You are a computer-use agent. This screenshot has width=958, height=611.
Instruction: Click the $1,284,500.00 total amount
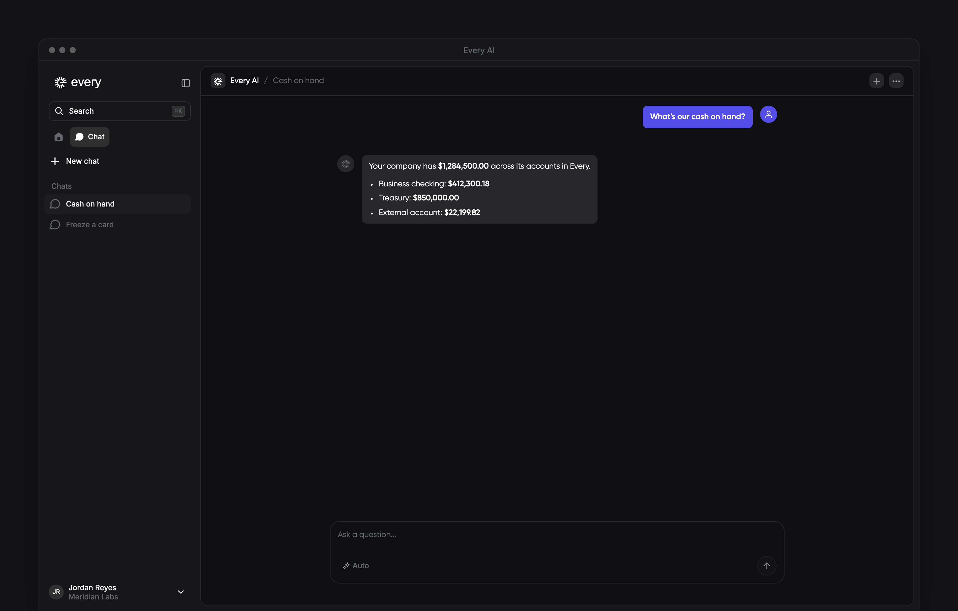(463, 166)
